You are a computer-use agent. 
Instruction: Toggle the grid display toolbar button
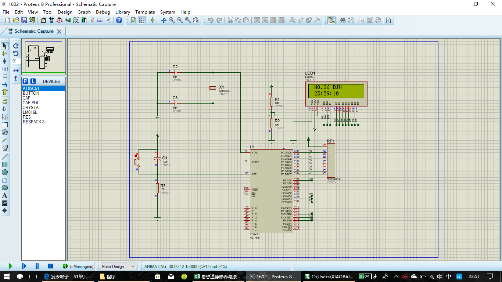142,20
